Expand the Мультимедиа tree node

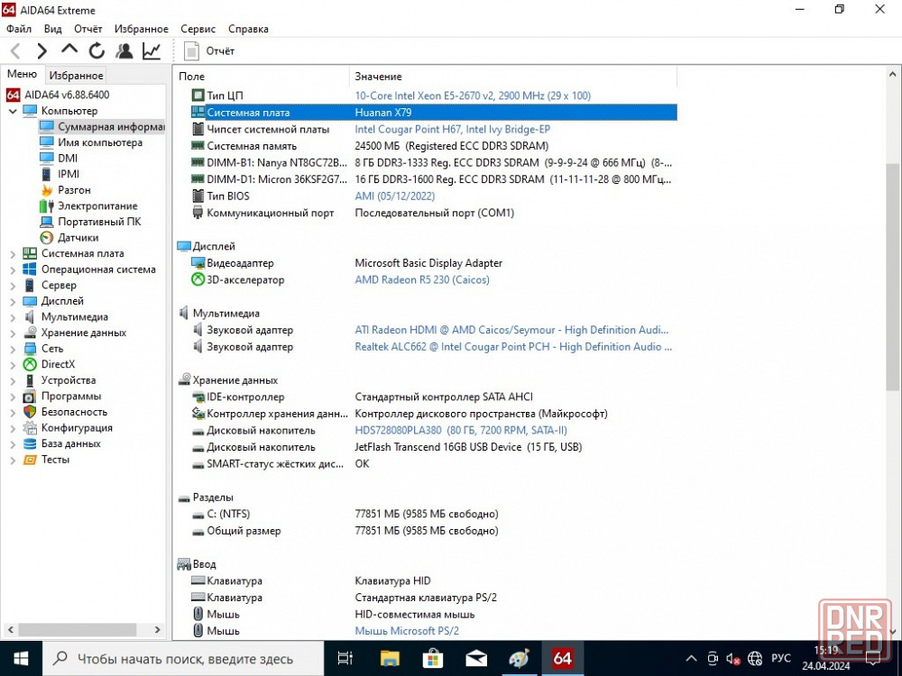[x=13, y=316]
